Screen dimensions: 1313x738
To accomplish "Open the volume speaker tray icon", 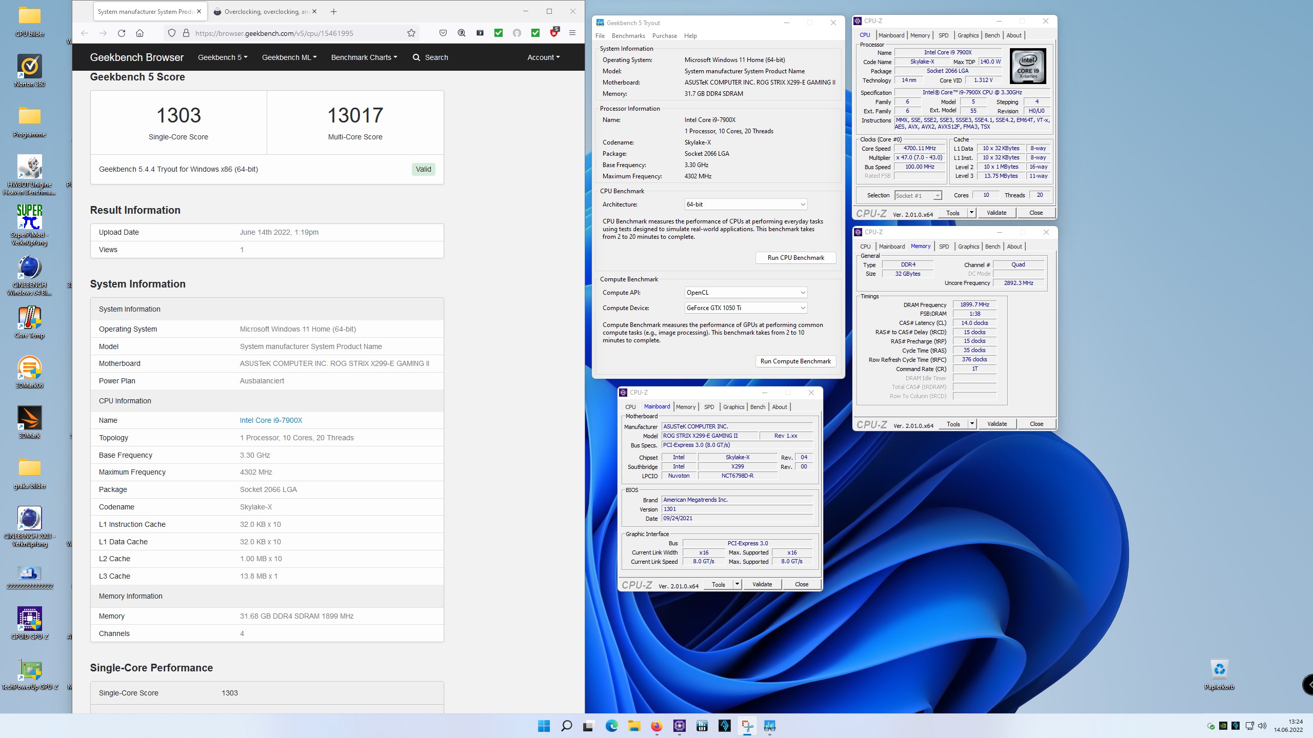I will [x=1262, y=726].
